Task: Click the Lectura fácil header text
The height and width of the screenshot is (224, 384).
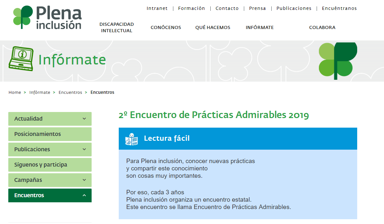Action: click(x=167, y=138)
